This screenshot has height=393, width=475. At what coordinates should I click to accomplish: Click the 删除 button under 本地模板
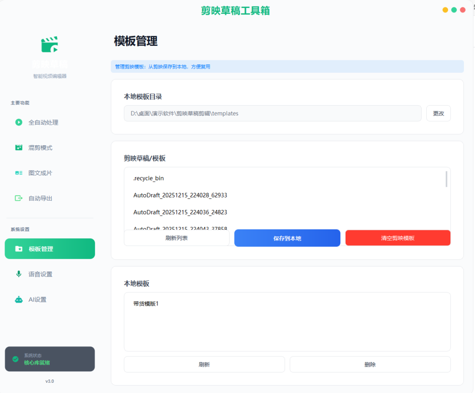click(370, 364)
